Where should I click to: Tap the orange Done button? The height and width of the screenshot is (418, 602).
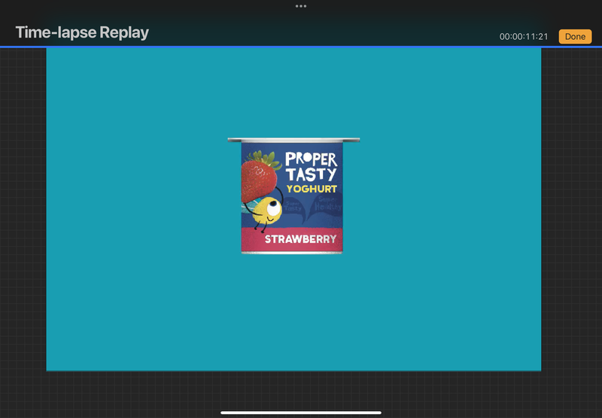(575, 37)
